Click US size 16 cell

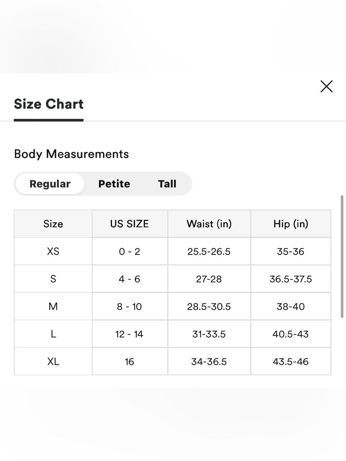coord(130,361)
